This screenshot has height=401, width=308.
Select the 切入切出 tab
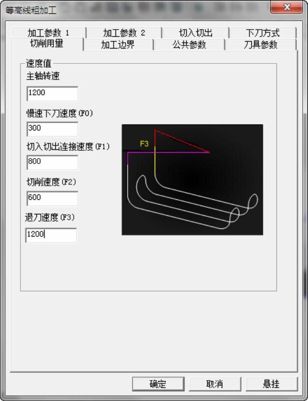[195, 33]
